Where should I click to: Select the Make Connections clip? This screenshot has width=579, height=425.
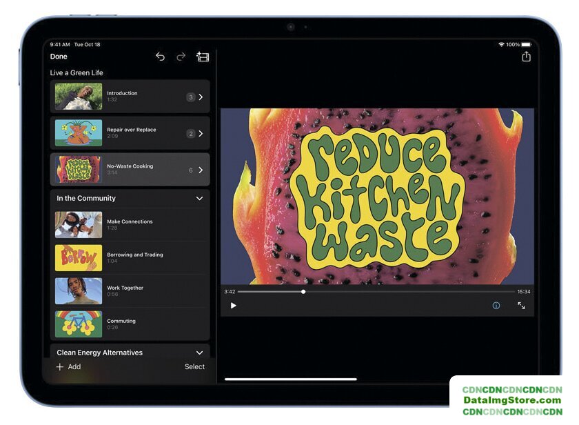pyautogui.click(x=130, y=224)
